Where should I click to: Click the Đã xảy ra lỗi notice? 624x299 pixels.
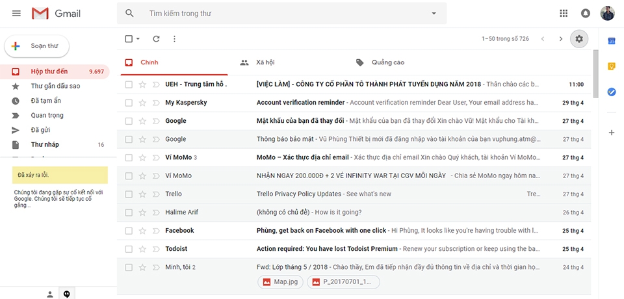(x=60, y=175)
